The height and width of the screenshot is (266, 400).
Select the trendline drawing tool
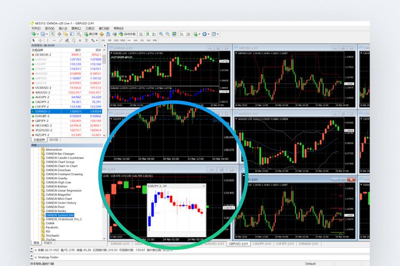point(59,40)
